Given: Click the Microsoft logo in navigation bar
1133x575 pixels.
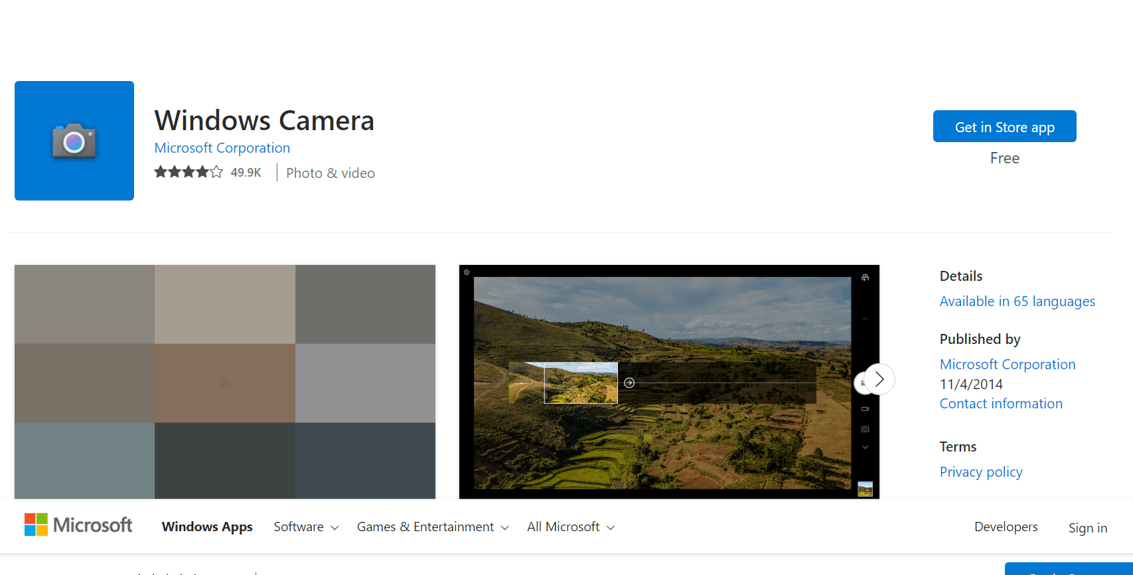Looking at the screenshot, I should pos(78,525).
